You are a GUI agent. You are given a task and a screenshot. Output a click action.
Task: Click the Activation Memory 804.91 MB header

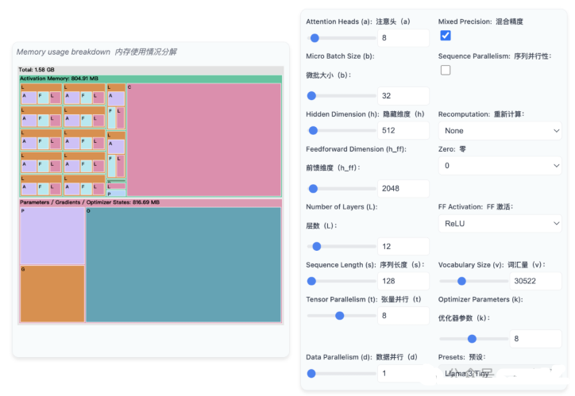(150, 79)
